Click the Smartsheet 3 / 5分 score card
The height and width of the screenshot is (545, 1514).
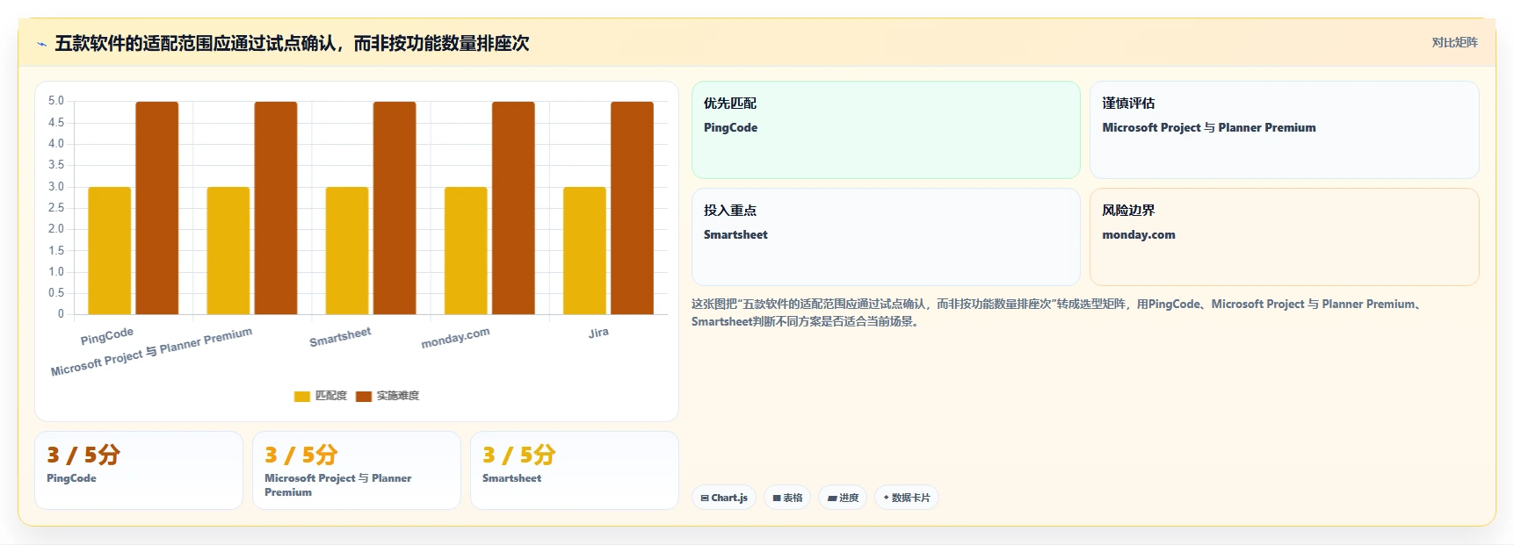pyautogui.click(x=575, y=470)
